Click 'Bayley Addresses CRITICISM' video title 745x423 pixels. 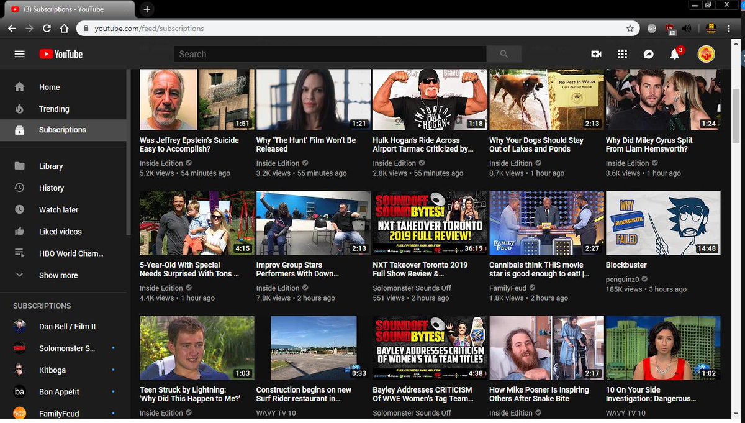tap(423, 394)
